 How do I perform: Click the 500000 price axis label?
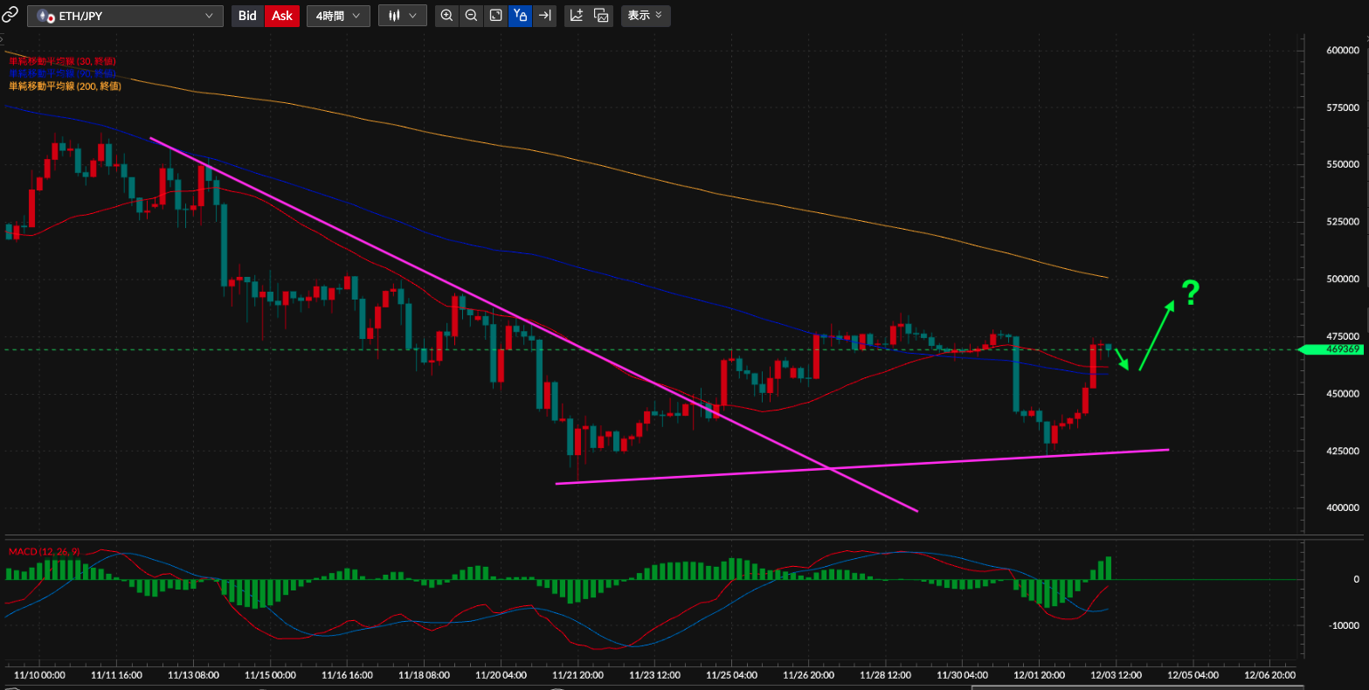point(1343,279)
